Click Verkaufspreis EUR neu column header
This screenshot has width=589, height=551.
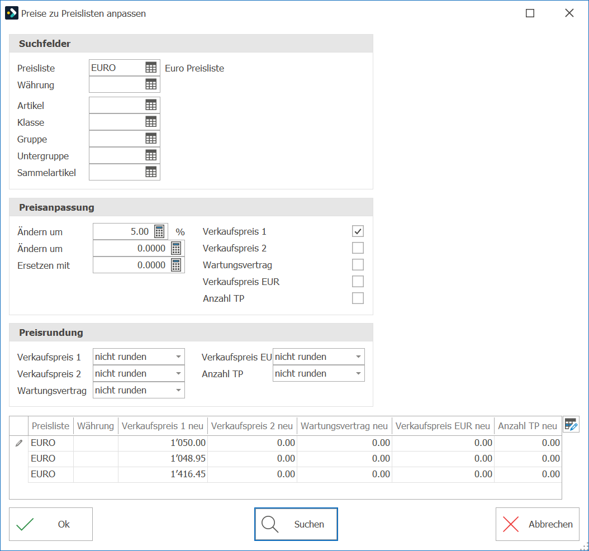[x=443, y=426]
